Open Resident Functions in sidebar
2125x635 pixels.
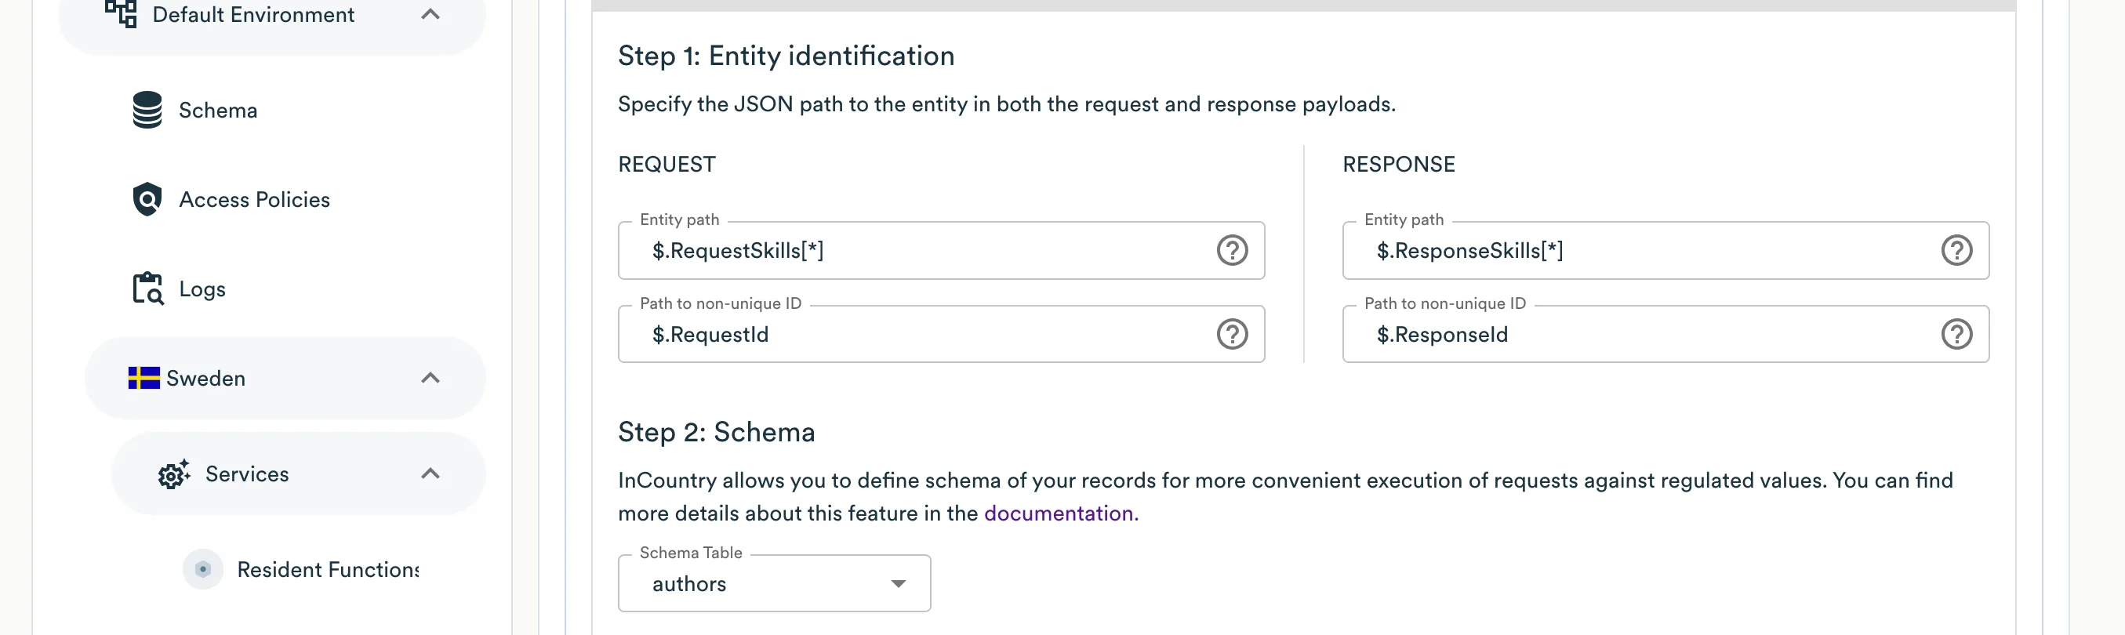tap(328, 570)
